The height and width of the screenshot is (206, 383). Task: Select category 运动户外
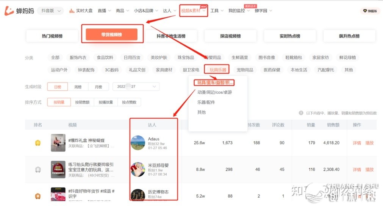click(x=59, y=70)
